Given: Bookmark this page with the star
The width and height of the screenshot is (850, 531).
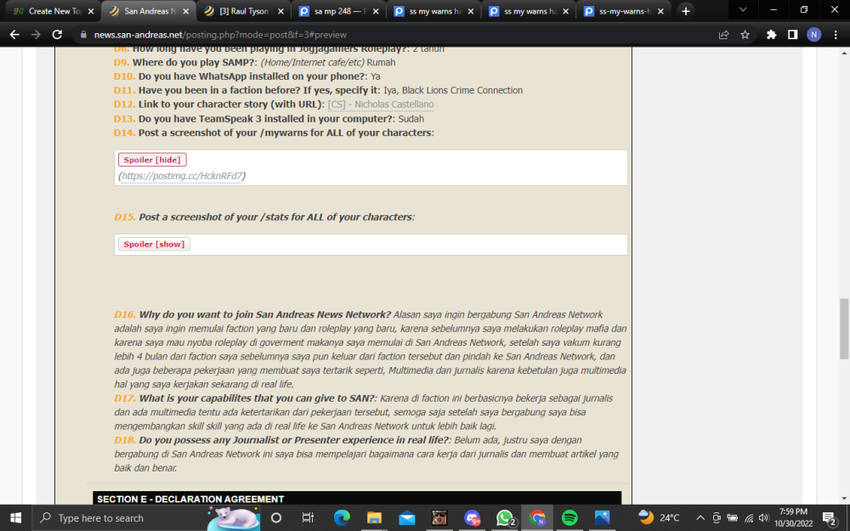Looking at the screenshot, I should [x=745, y=35].
